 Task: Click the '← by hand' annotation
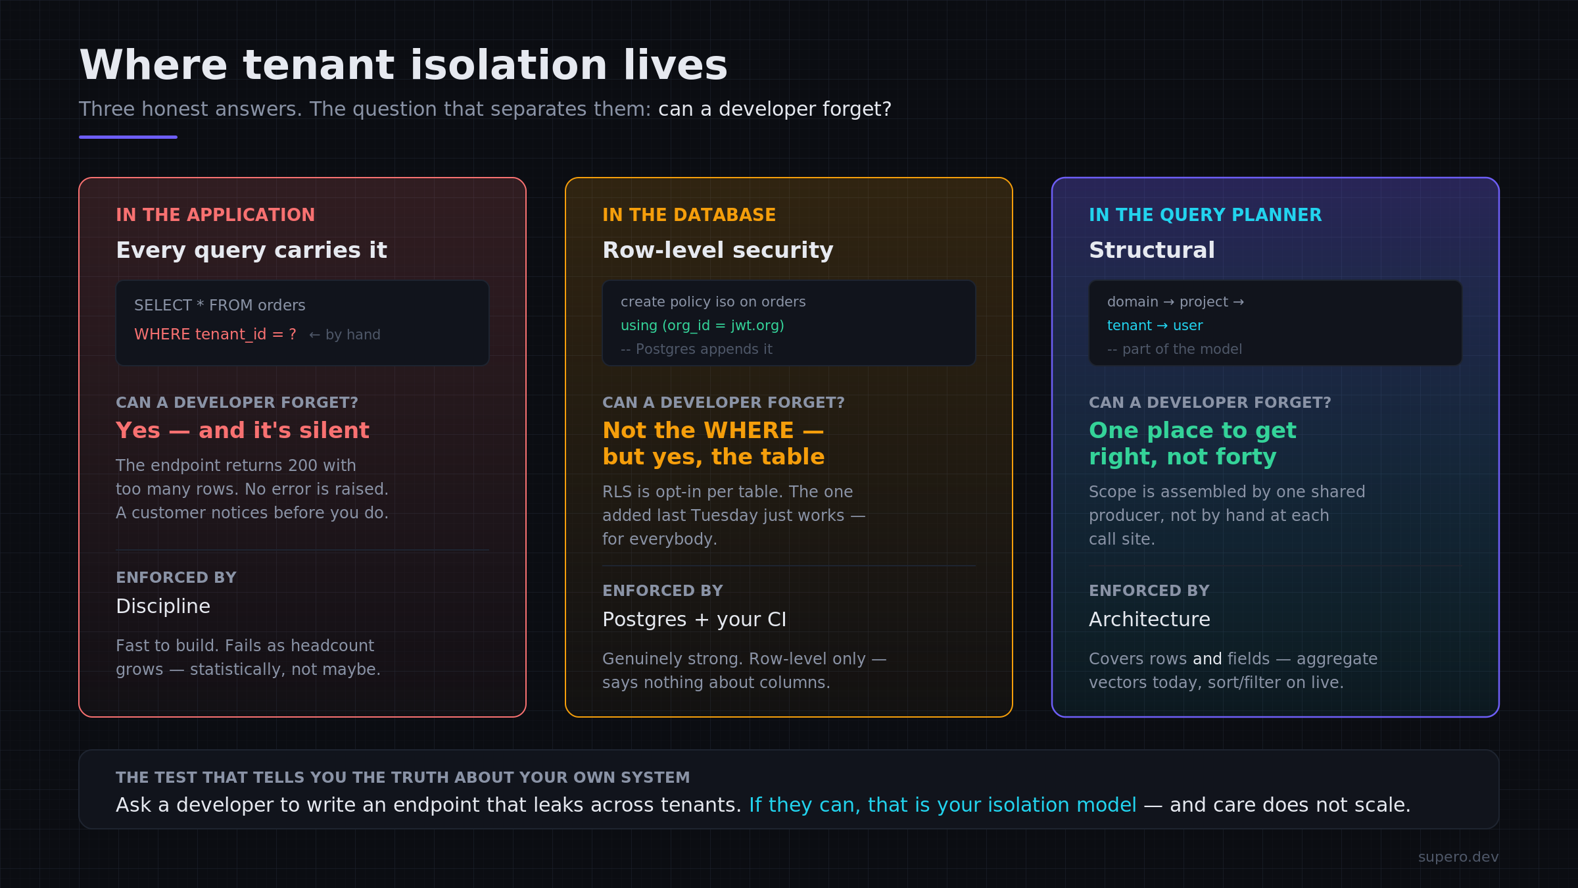[x=345, y=335]
